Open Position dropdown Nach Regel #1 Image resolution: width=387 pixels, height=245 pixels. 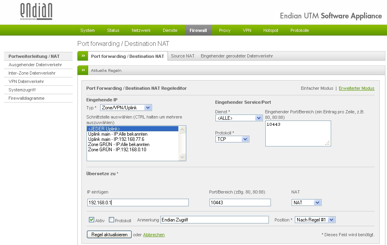[315, 220]
